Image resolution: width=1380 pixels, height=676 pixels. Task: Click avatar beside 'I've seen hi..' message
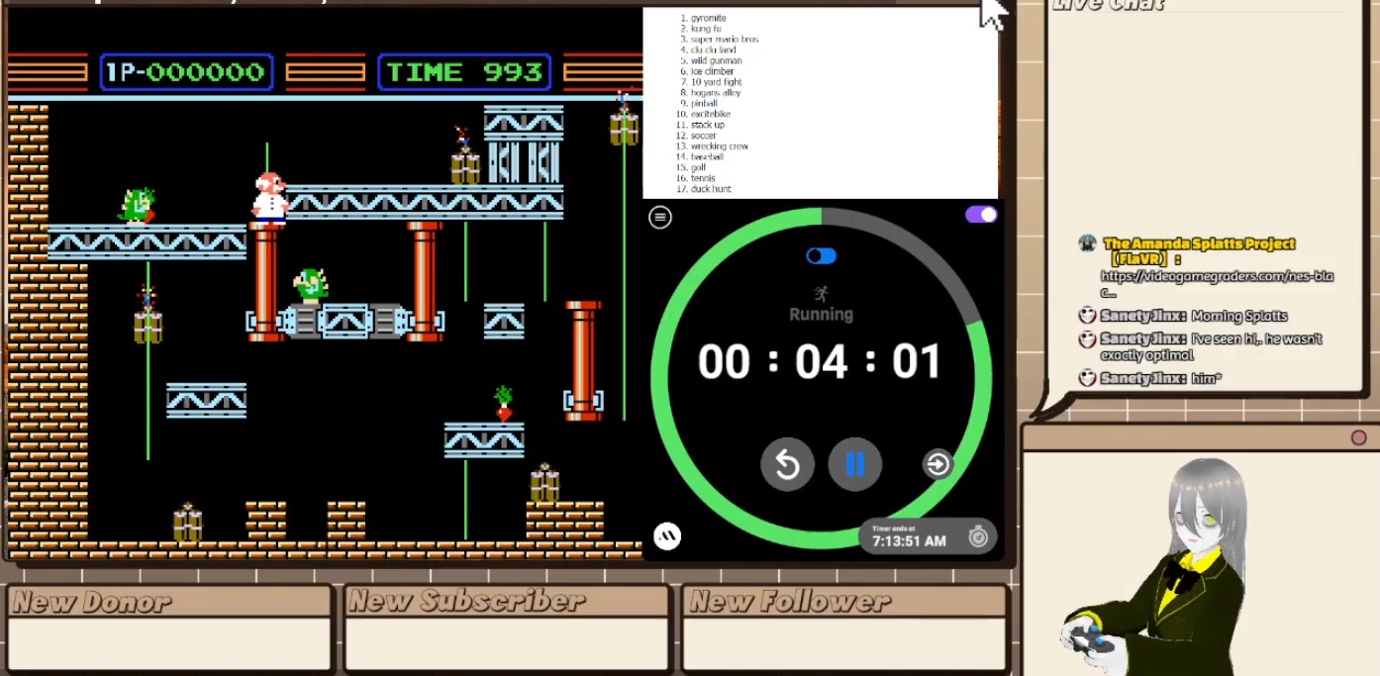pos(1087,339)
